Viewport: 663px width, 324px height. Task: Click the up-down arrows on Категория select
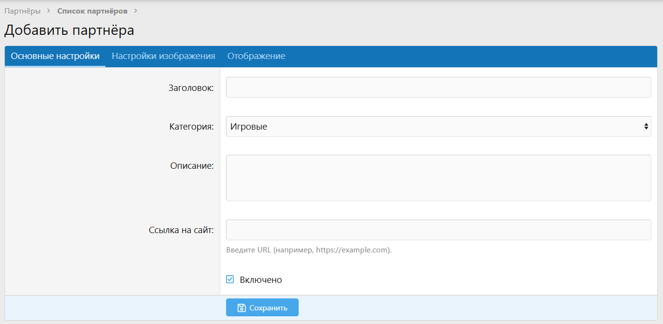pos(646,127)
